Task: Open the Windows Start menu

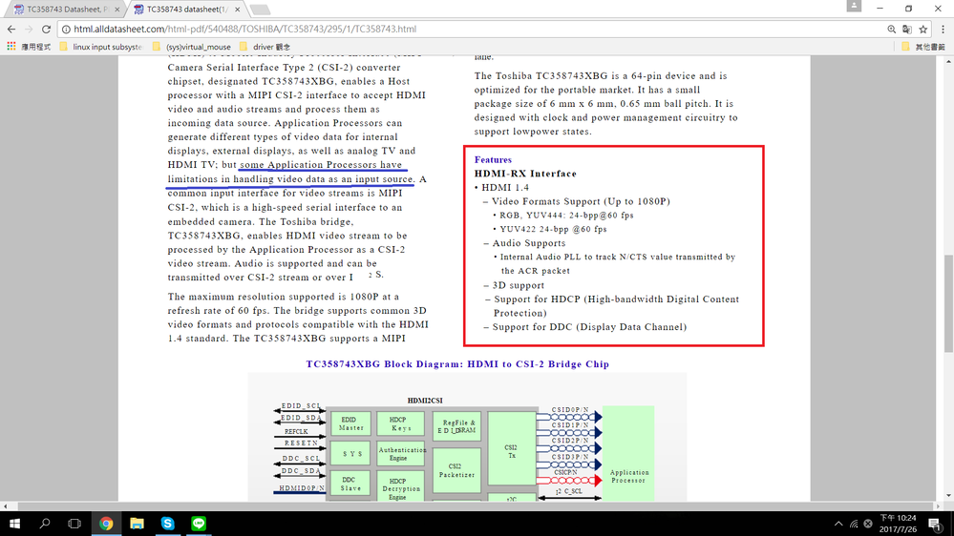Action: (14, 524)
